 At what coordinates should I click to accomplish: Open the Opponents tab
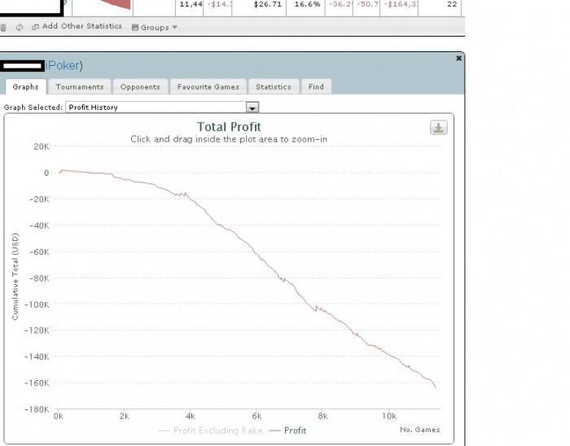[140, 87]
